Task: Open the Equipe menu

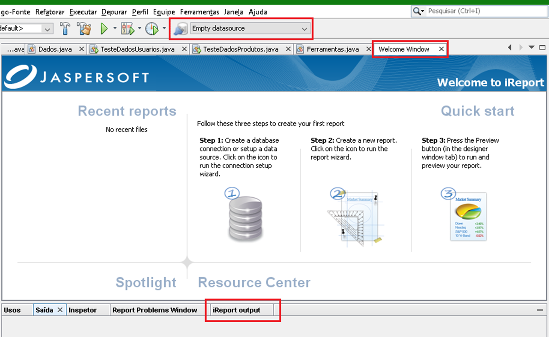Action: (x=164, y=12)
